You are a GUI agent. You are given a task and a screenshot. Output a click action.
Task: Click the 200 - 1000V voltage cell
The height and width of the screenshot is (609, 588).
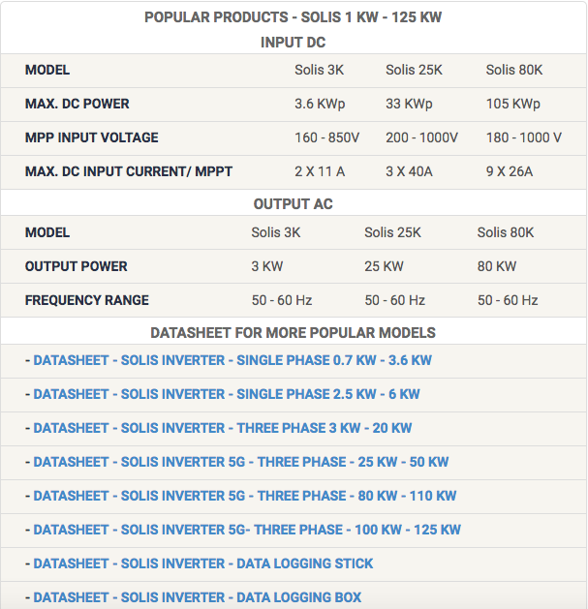422,137
